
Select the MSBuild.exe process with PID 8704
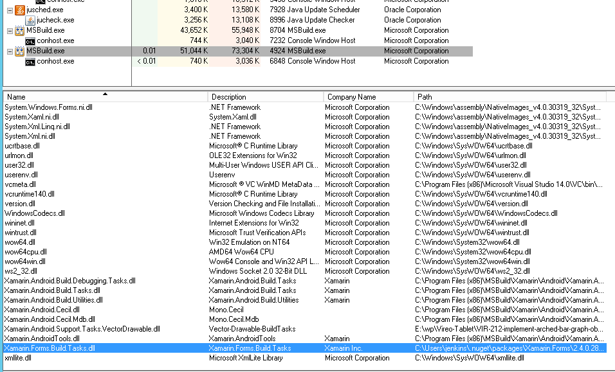46,30
